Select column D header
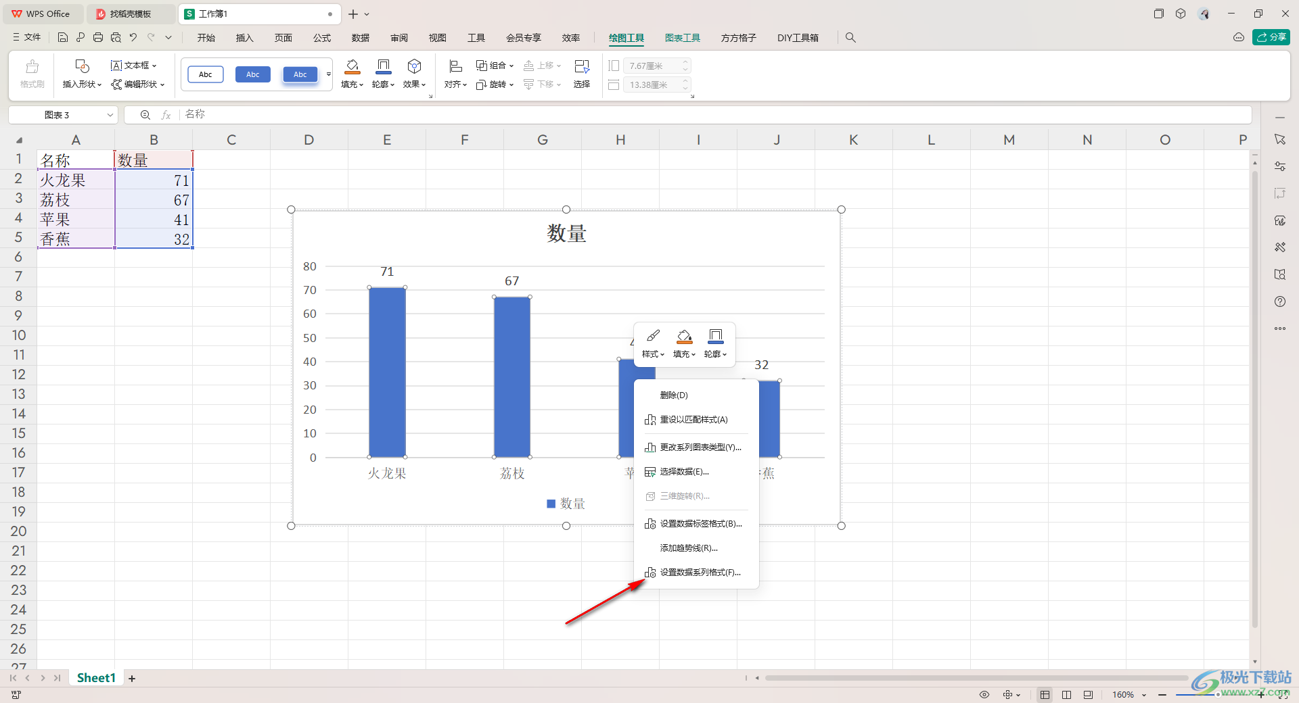Image resolution: width=1299 pixels, height=703 pixels. [309, 140]
